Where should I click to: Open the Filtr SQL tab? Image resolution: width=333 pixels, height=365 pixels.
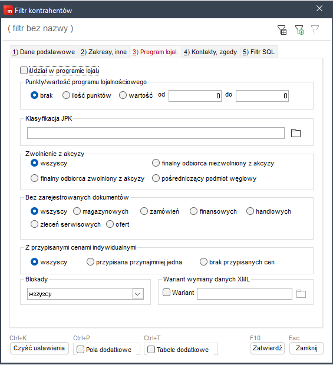tap(259, 52)
